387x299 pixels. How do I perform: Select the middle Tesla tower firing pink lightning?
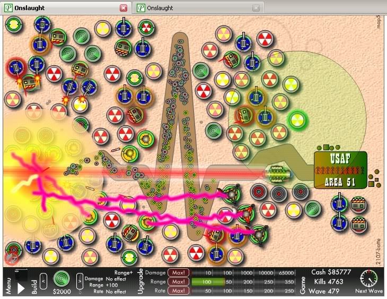point(246,213)
